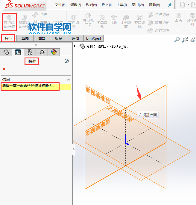Image resolution: width=196 pixels, height=205 pixels.
Task: Open the dropdown under Hole Wizard
Action: [x=88, y=31]
